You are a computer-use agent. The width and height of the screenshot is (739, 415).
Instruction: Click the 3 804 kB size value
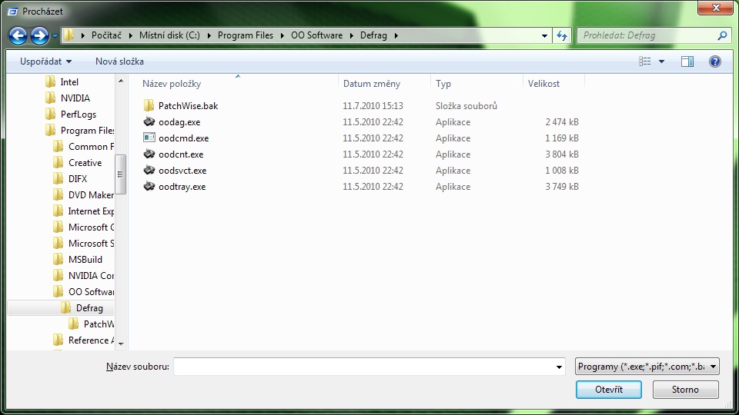click(x=562, y=154)
